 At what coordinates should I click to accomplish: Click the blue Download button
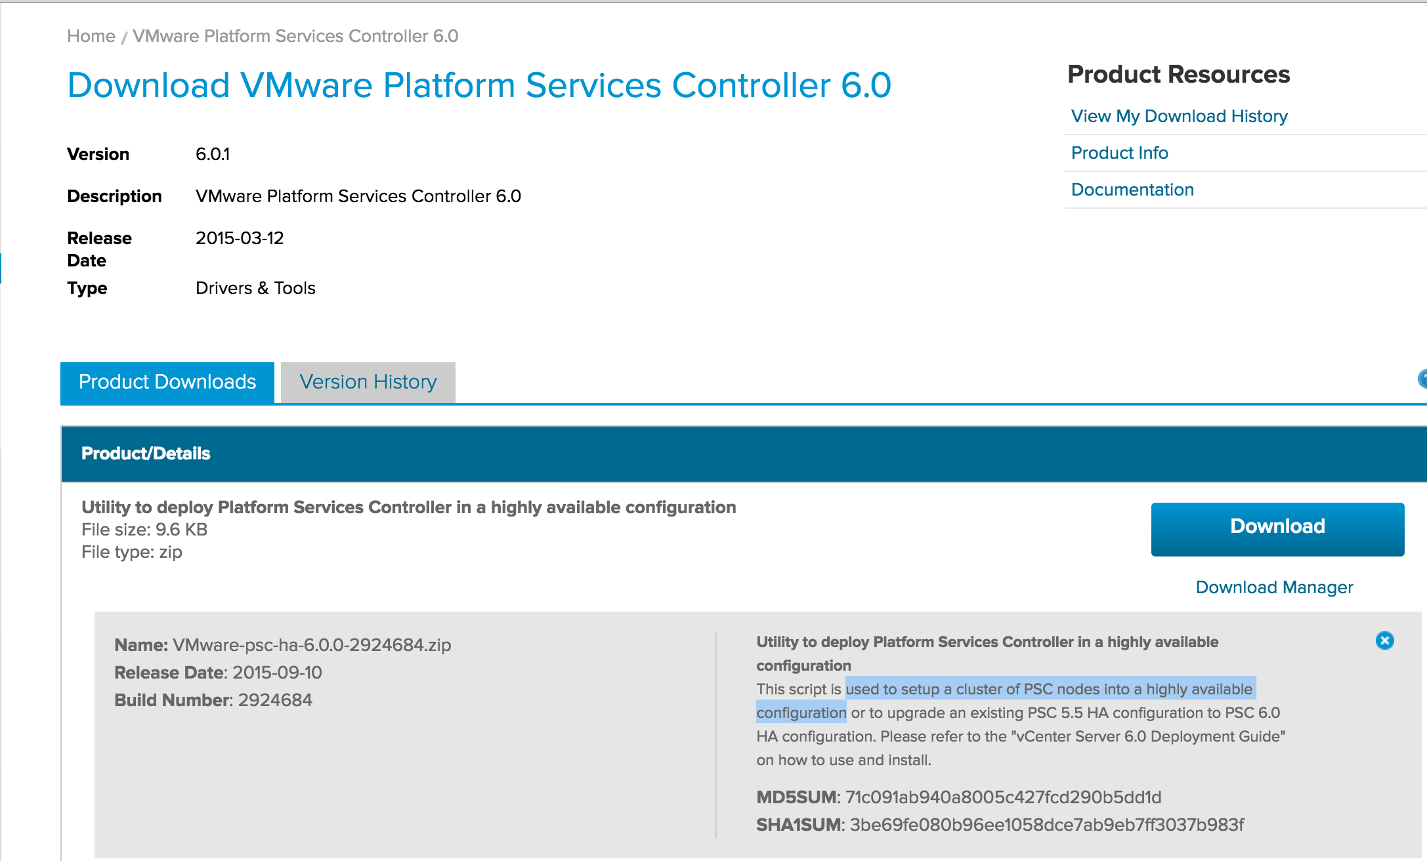(1277, 529)
